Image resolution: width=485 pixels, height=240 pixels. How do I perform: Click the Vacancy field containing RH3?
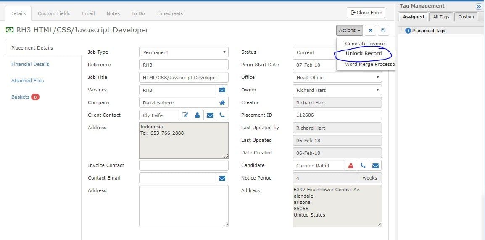tap(177, 90)
